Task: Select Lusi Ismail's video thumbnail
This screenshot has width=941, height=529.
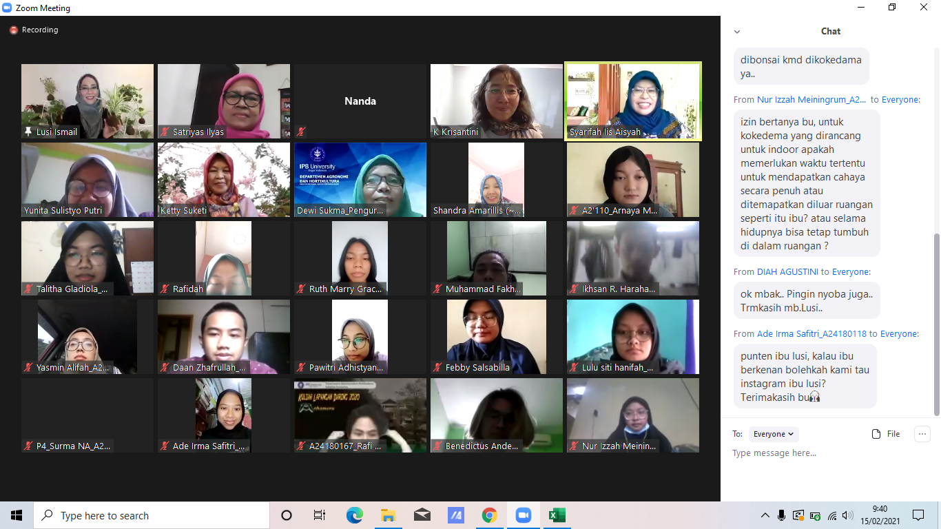Action: [x=87, y=101]
